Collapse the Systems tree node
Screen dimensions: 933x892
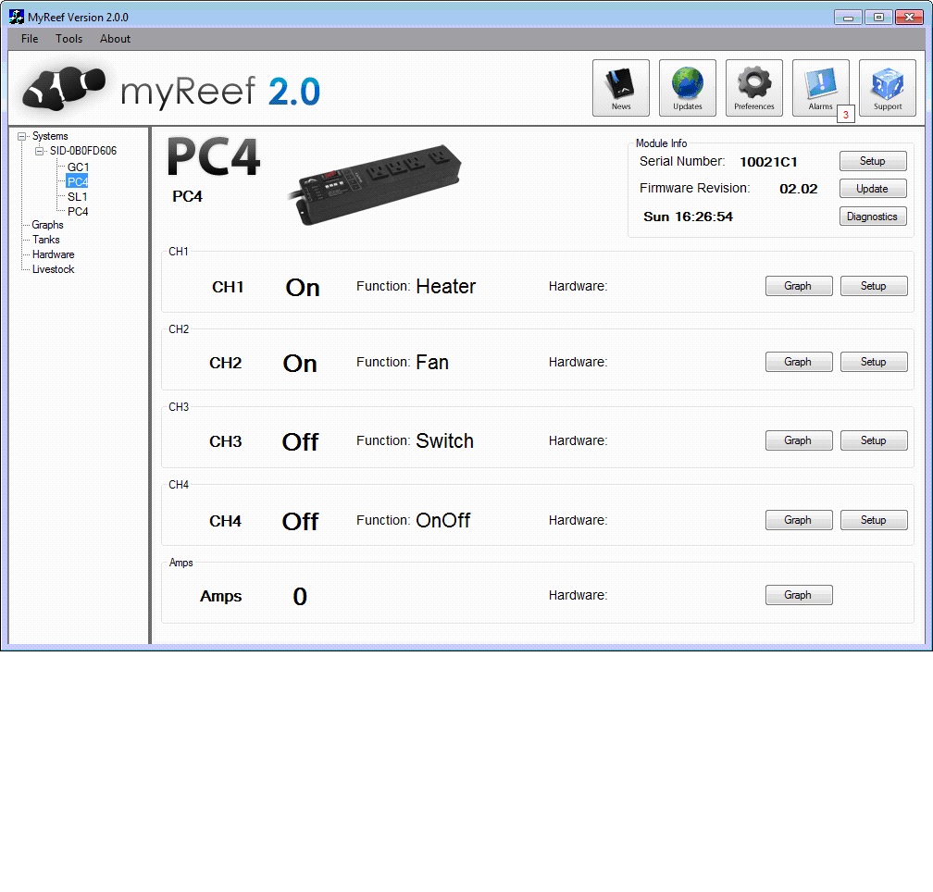[21, 137]
